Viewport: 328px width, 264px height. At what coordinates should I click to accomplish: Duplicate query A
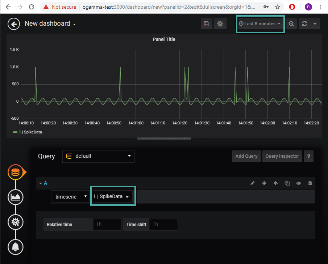point(287,183)
